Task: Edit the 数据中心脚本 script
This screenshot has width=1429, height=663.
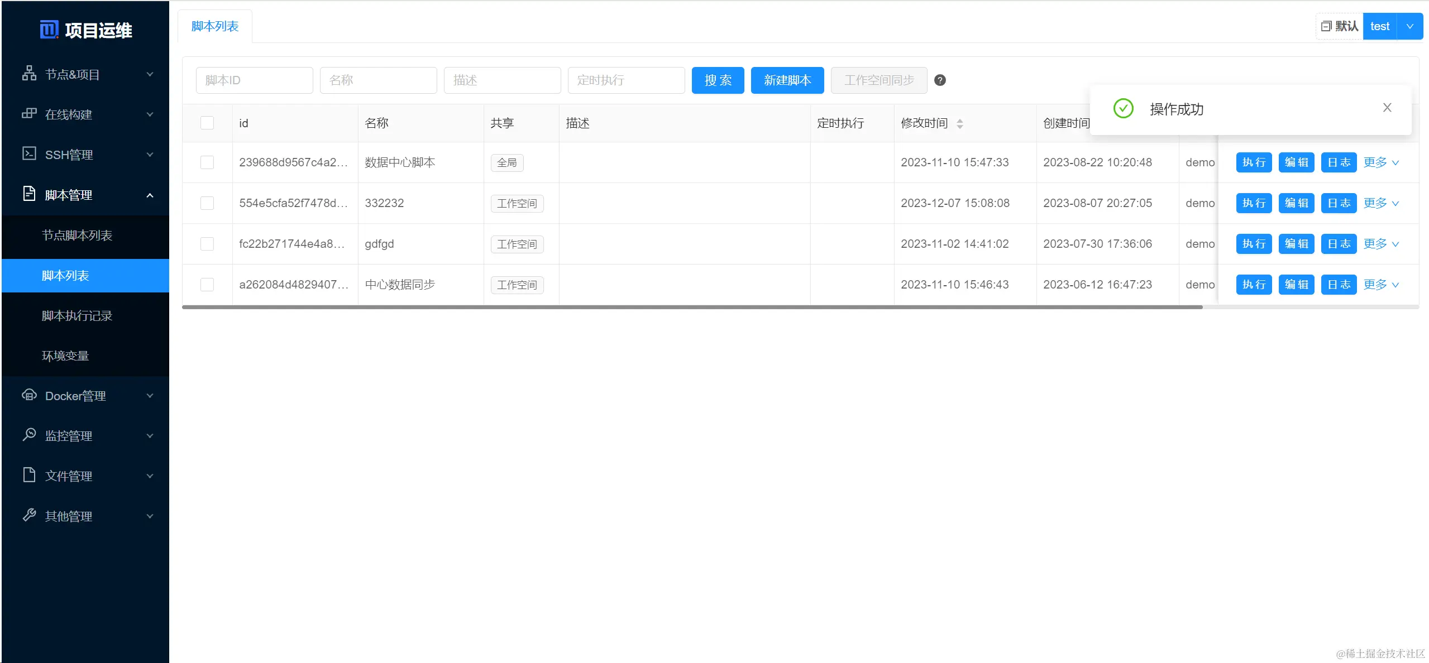Action: pyautogui.click(x=1297, y=162)
